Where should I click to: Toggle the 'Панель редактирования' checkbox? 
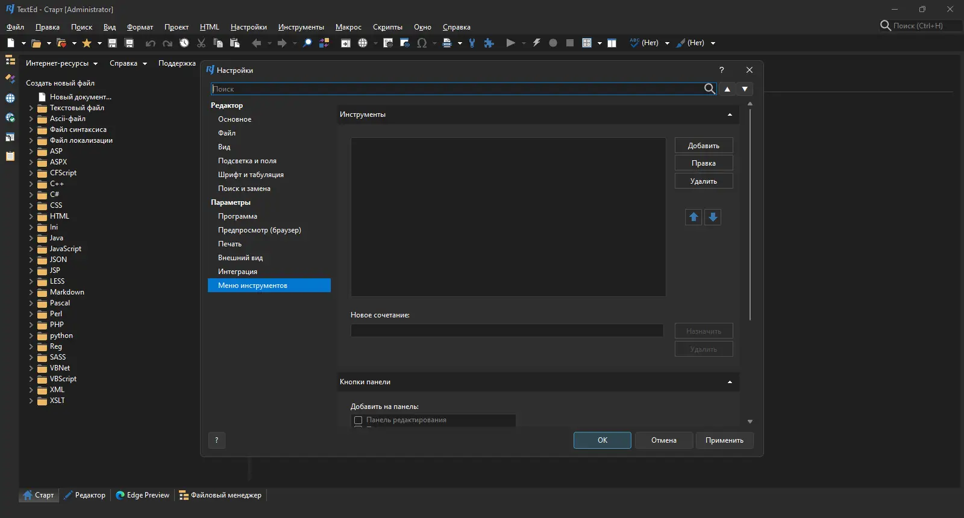[x=358, y=420]
